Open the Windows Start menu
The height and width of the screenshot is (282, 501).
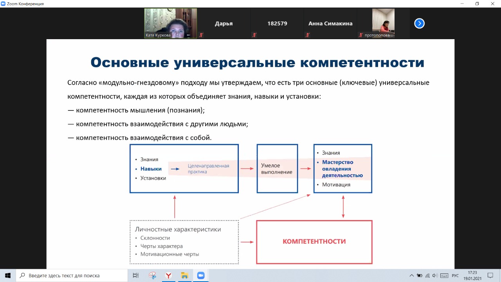pos(7,275)
